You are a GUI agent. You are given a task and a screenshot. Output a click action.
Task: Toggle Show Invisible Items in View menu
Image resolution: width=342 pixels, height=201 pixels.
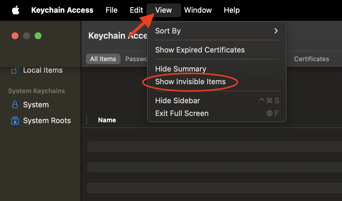[190, 82]
